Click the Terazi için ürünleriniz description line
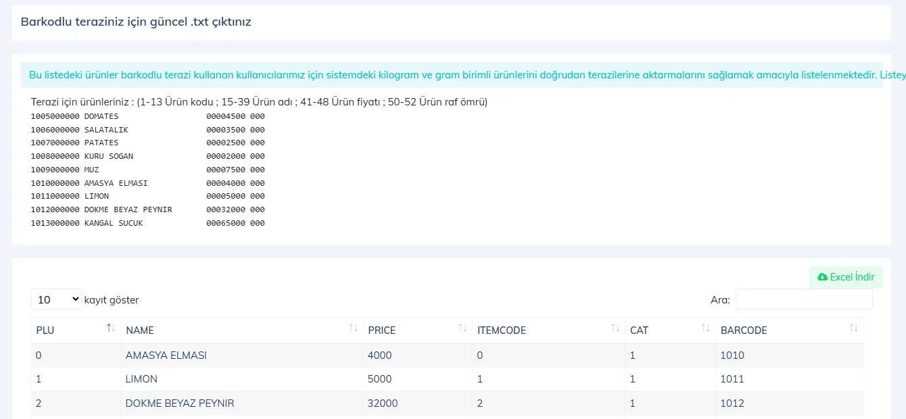This screenshot has height=419, width=906. tap(260, 102)
